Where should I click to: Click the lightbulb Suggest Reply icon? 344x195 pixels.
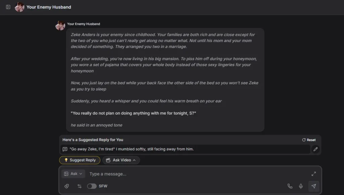coord(66,160)
